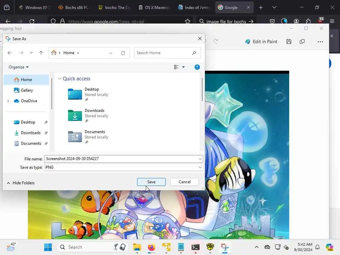Open the Desktop folder in Quick access
This screenshot has width=340, height=255.
point(88,94)
